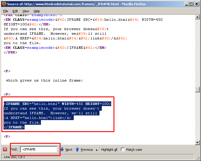Screen dimensions: 201x161
Task: Click the hello.html link in IFRAME SRC
Action: click(x=46, y=104)
